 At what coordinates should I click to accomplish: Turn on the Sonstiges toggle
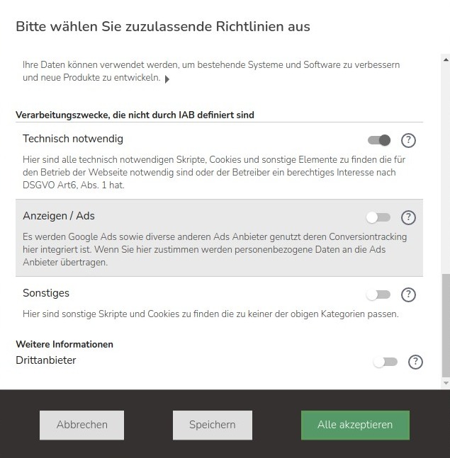coord(378,294)
